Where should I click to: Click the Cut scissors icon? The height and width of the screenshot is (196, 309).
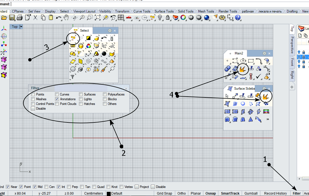point(35,18)
